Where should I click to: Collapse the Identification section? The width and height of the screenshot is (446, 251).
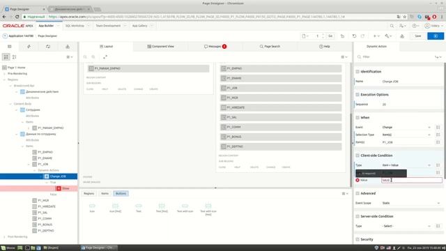357,72
